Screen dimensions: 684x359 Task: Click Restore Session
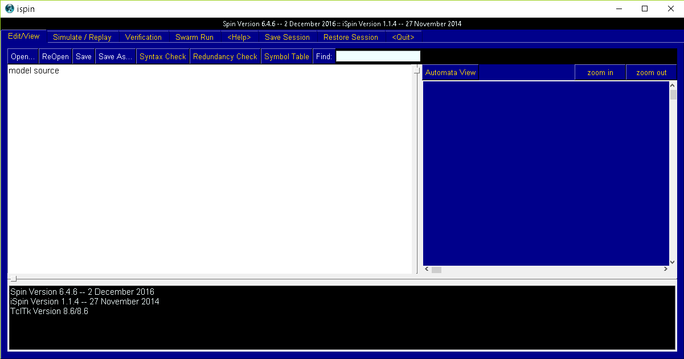(351, 37)
